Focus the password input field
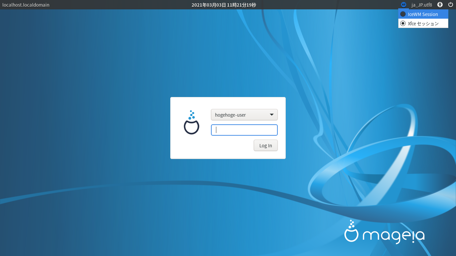The image size is (456, 256). pyautogui.click(x=244, y=130)
